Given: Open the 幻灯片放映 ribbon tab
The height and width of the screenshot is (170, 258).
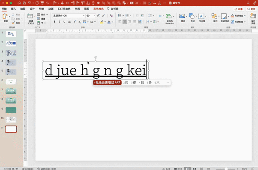Looking at the screenshot, I should point(64,9).
